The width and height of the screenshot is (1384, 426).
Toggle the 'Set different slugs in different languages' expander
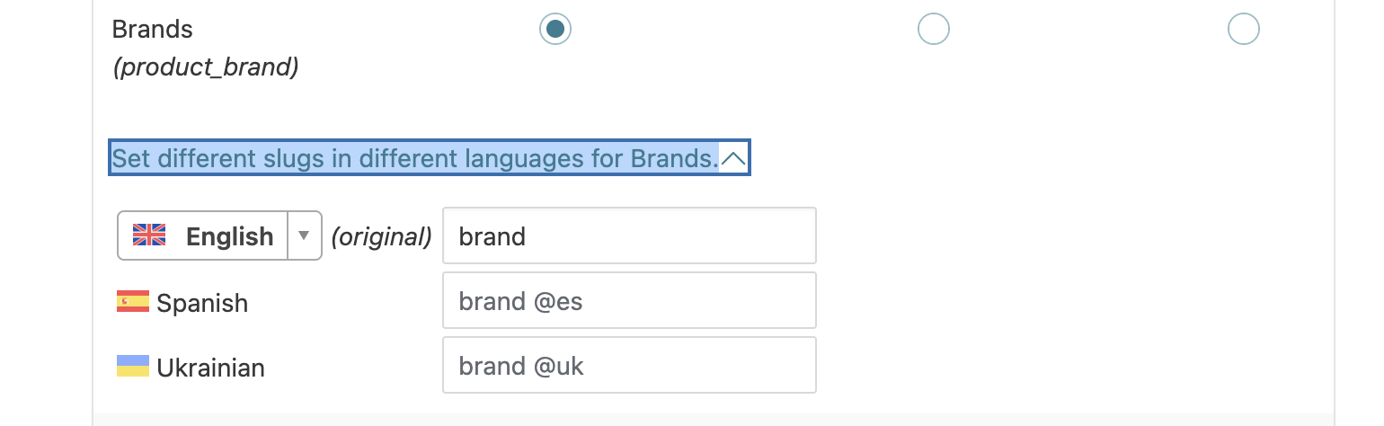pos(430,159)
